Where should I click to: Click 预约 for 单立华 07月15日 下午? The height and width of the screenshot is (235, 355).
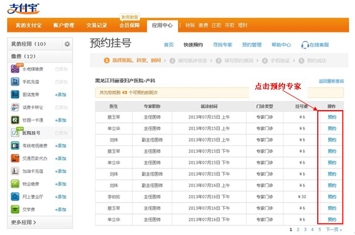tap(332, 162)
